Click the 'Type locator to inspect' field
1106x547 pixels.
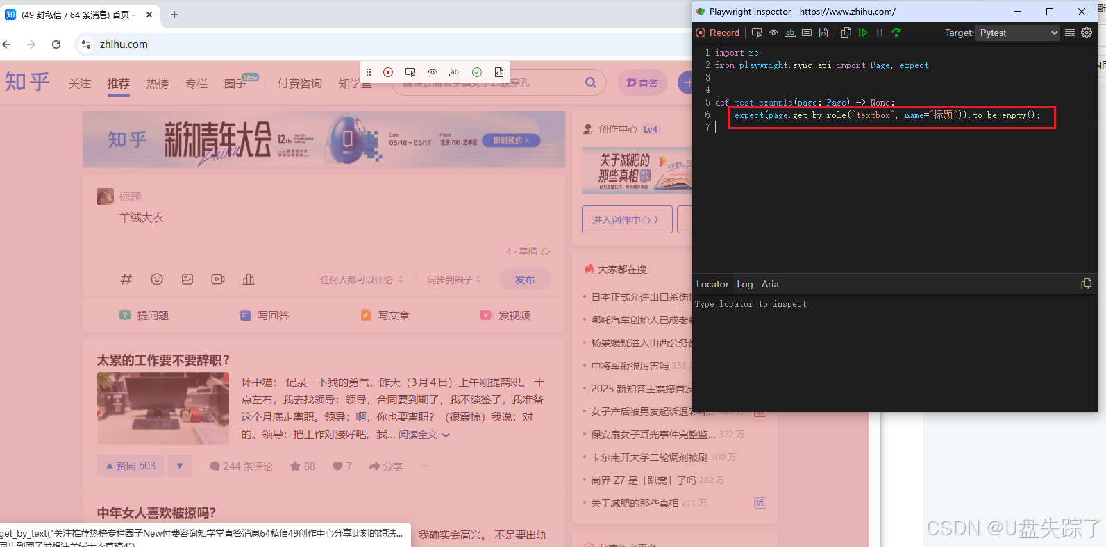tap(895, 304)
